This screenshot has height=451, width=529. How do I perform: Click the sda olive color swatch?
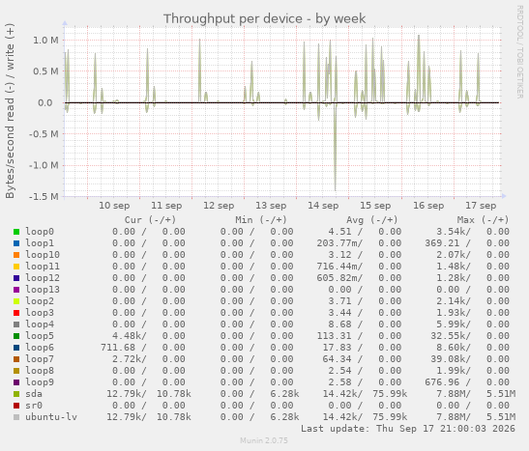click(x=16, y=394)
